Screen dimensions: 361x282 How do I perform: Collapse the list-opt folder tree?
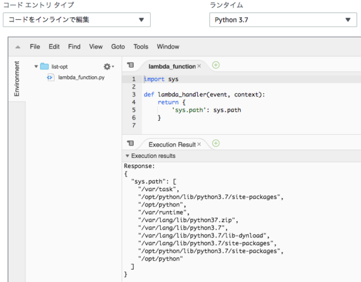pyautogui.click(x=36, y=67)
